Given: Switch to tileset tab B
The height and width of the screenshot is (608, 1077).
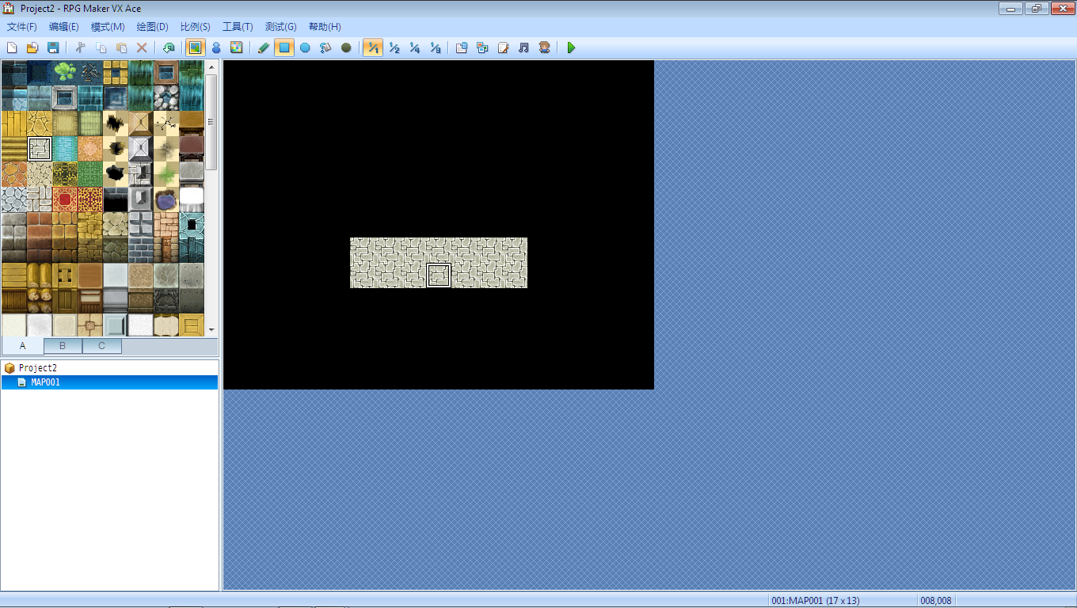Looking at the screenshot, I should [x=63, y=346].
